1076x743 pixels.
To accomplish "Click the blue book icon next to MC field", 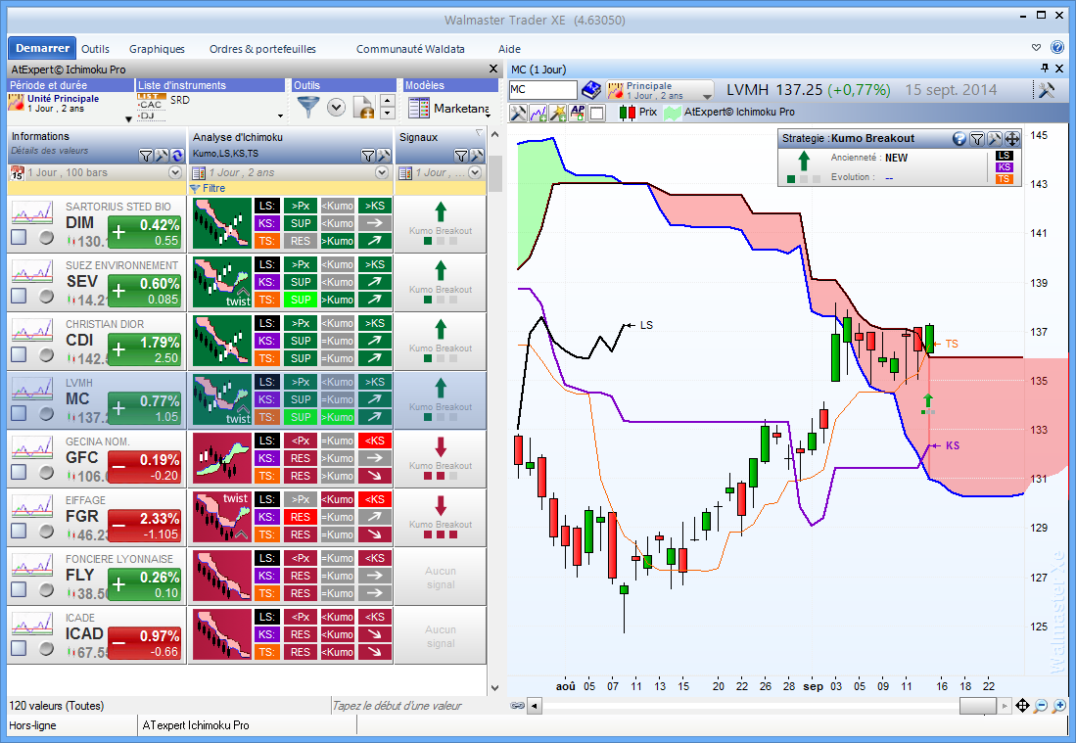I will tap(591, 90).
